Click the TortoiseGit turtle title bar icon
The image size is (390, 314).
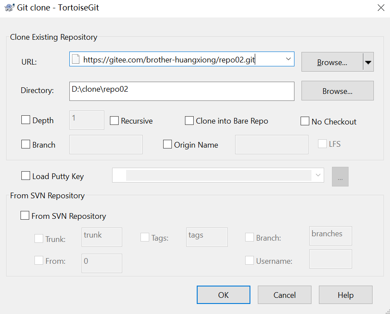tap(10, 7)
